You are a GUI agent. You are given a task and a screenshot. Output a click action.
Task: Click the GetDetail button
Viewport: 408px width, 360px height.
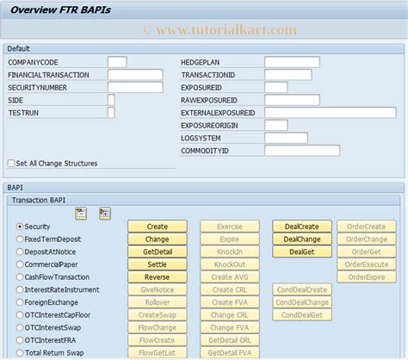pyautogui.click(x=158, y=251)
